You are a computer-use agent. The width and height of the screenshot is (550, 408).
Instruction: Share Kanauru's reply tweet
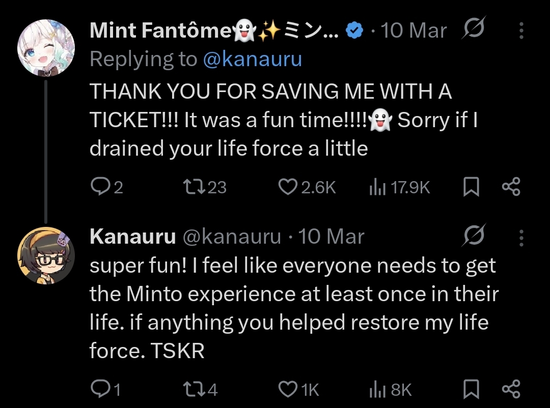(511, 390)
